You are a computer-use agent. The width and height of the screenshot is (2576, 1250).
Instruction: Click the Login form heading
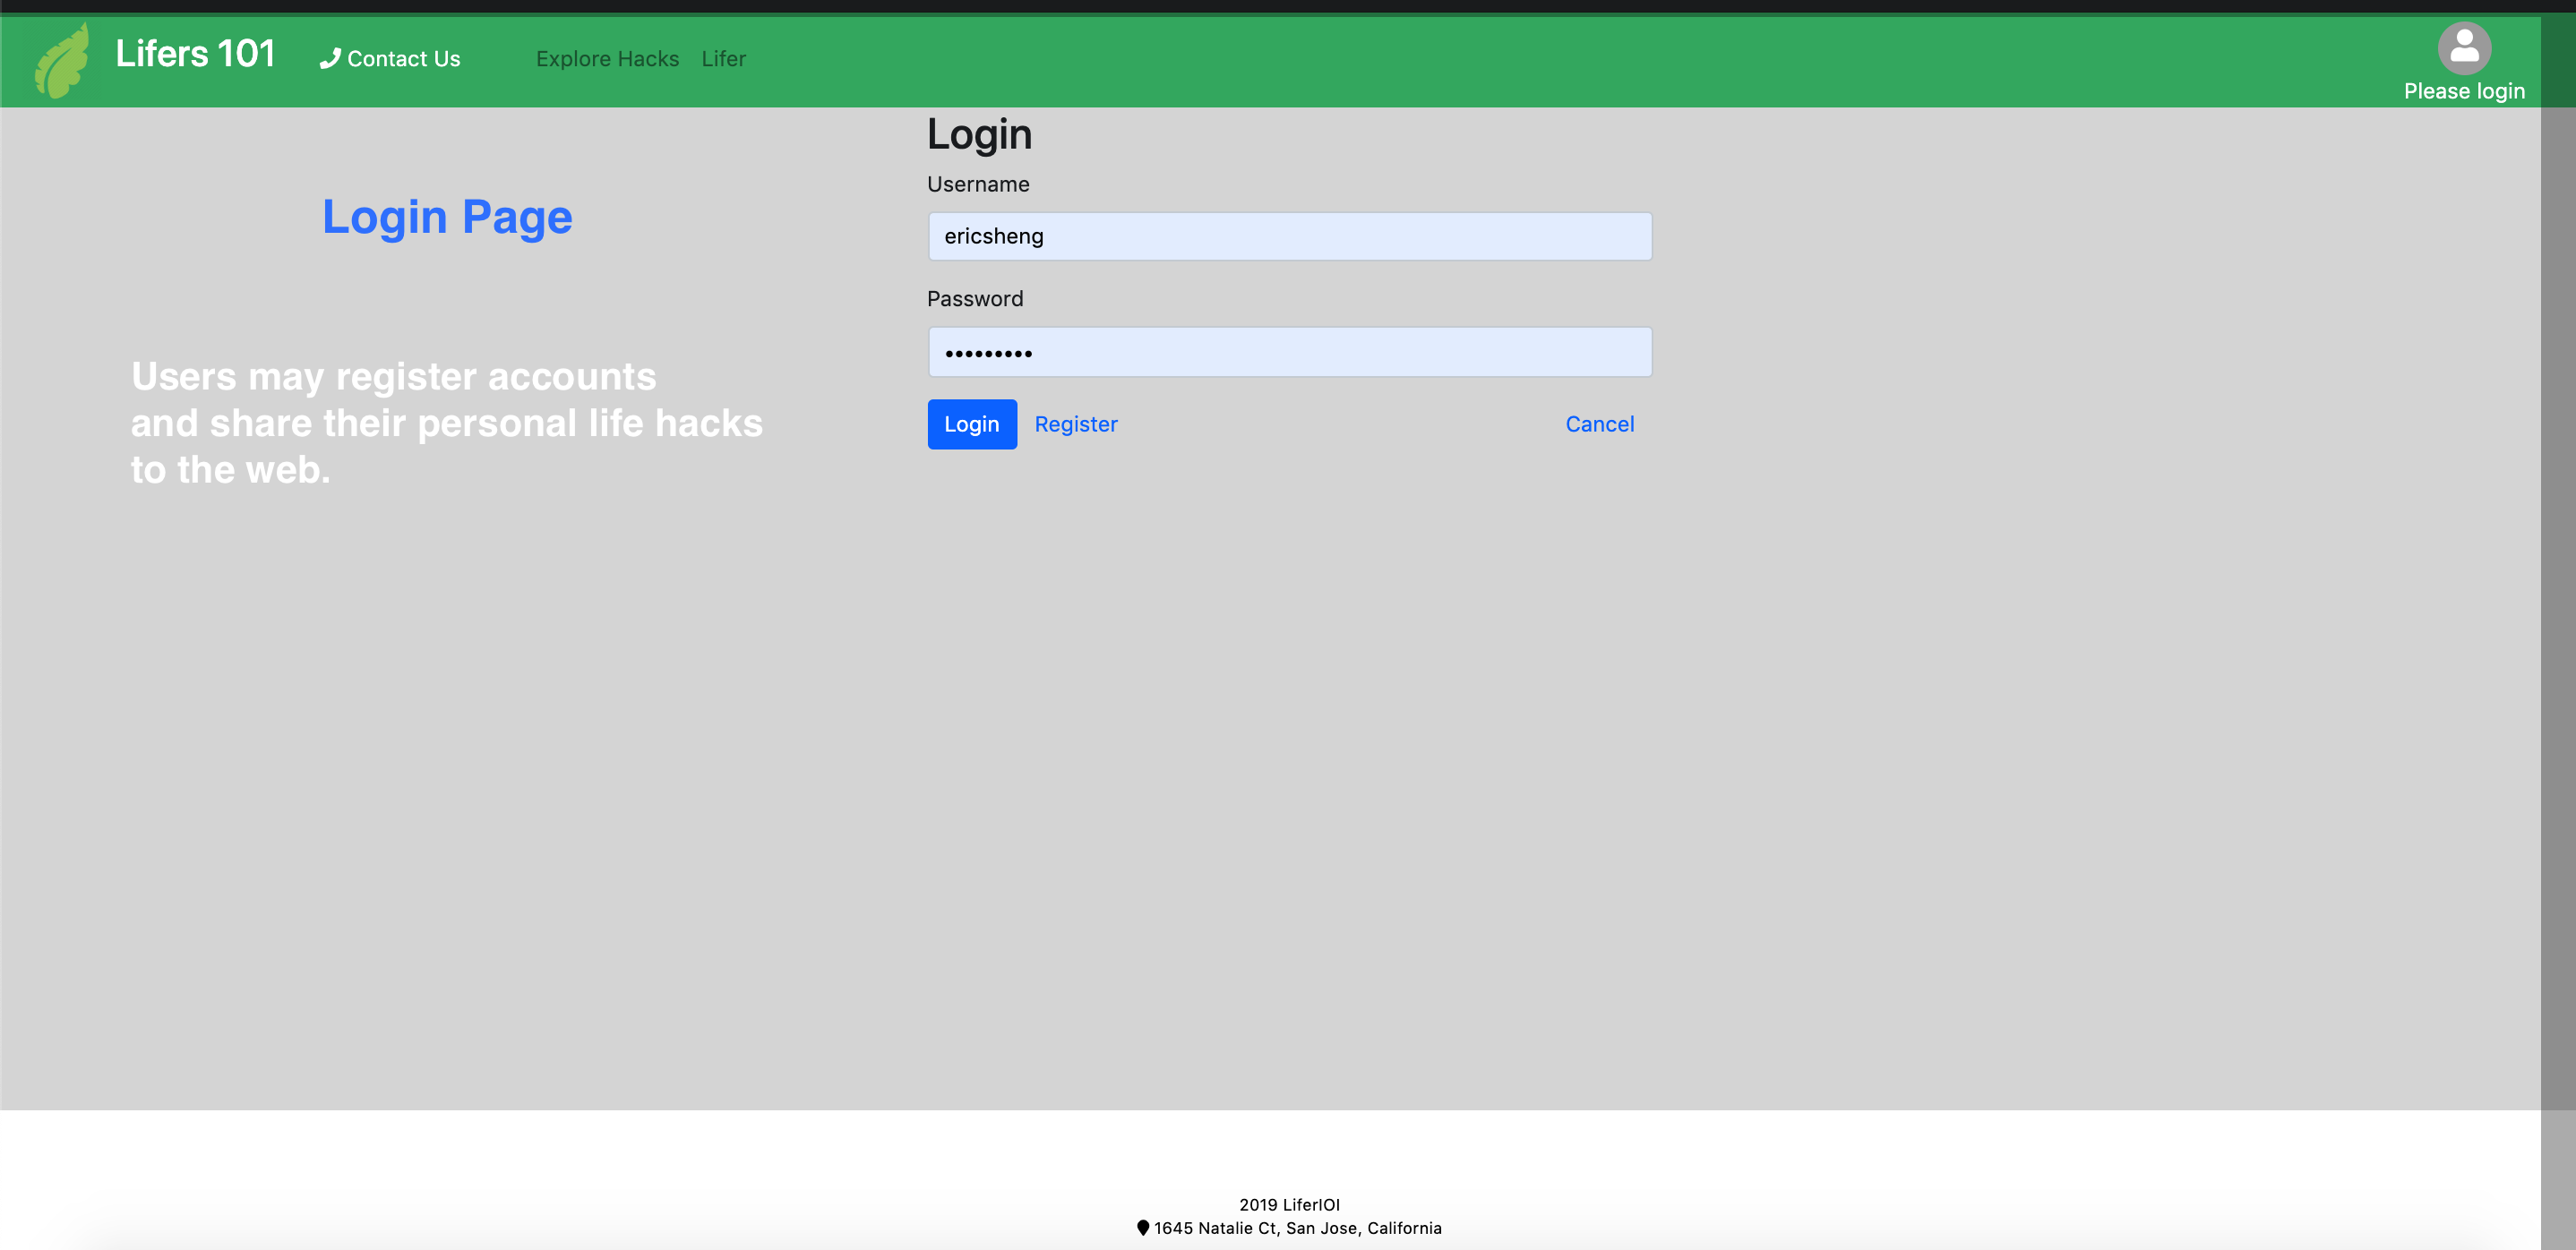tap(978, 134)
